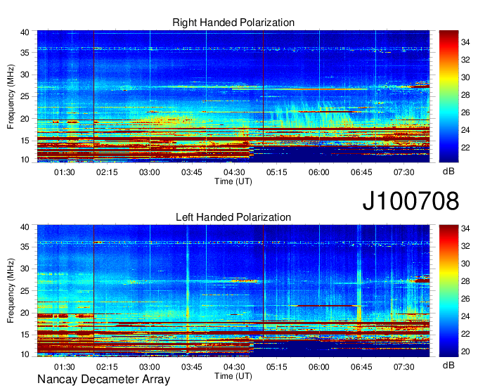Image resolution: width=478 pixels, height=388 pixels.
Task: Click the "Left Handed Polarization" plot title
Action: pos(233,217)
